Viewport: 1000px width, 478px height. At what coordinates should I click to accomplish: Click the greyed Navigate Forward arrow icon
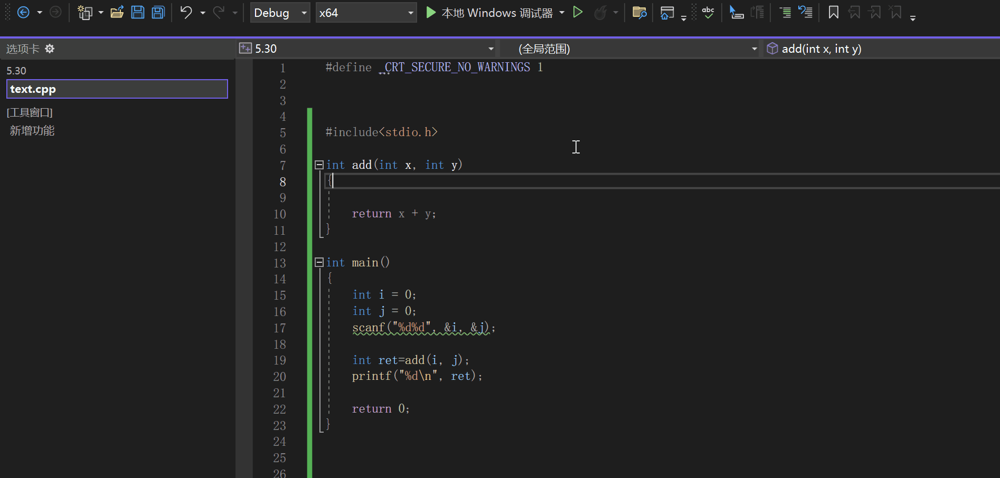click(x=55, y=12)
